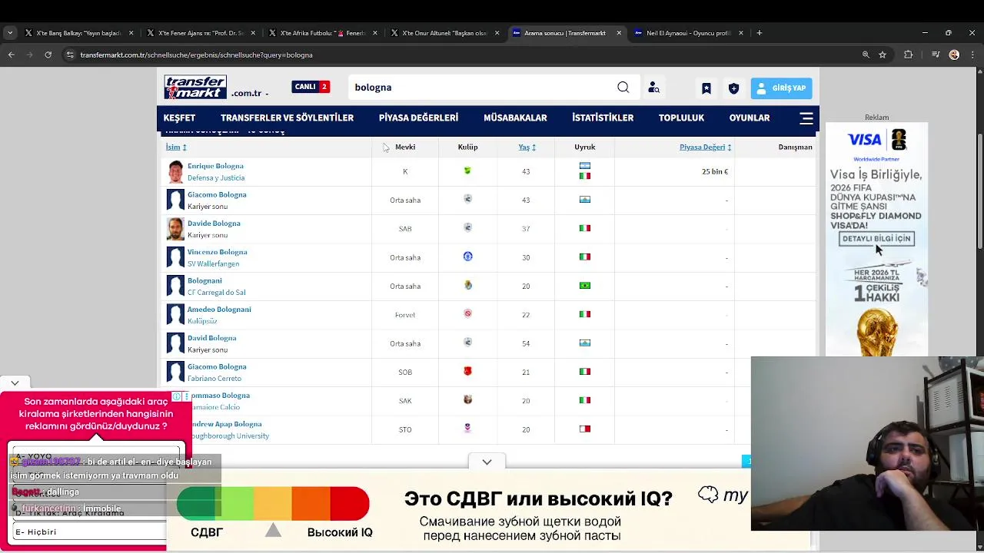Open CF Carregal do Sal club link
The width and height of the screenshot is (984, 553).
coord(216,292)
